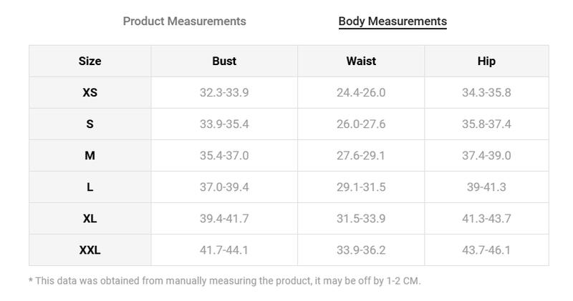Click the XXL hip value 43.7-46.1
Screen dimensions: 573x301
point(486,250)
